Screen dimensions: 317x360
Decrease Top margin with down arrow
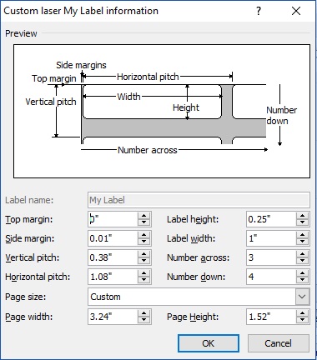[x=143, y=222]
